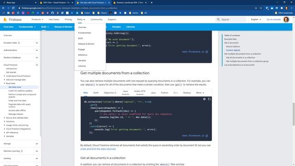Expand the Storage sidebar section

pos(37,144)
